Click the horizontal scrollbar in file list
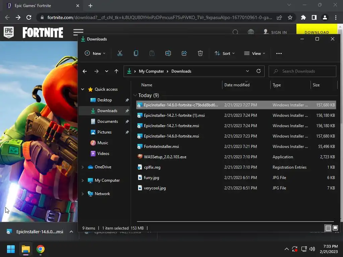This screenshot has width=343, height=257. pos(235,222)
